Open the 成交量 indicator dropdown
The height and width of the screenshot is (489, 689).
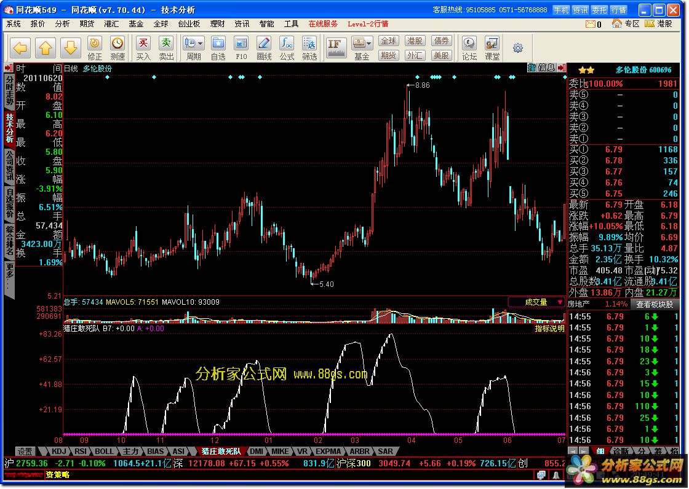coord(536,302)
